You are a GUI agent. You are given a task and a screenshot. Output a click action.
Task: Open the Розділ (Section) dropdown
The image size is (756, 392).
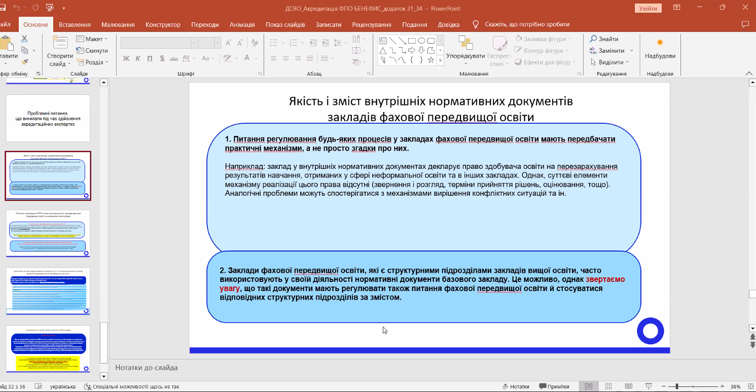[93, 62]
